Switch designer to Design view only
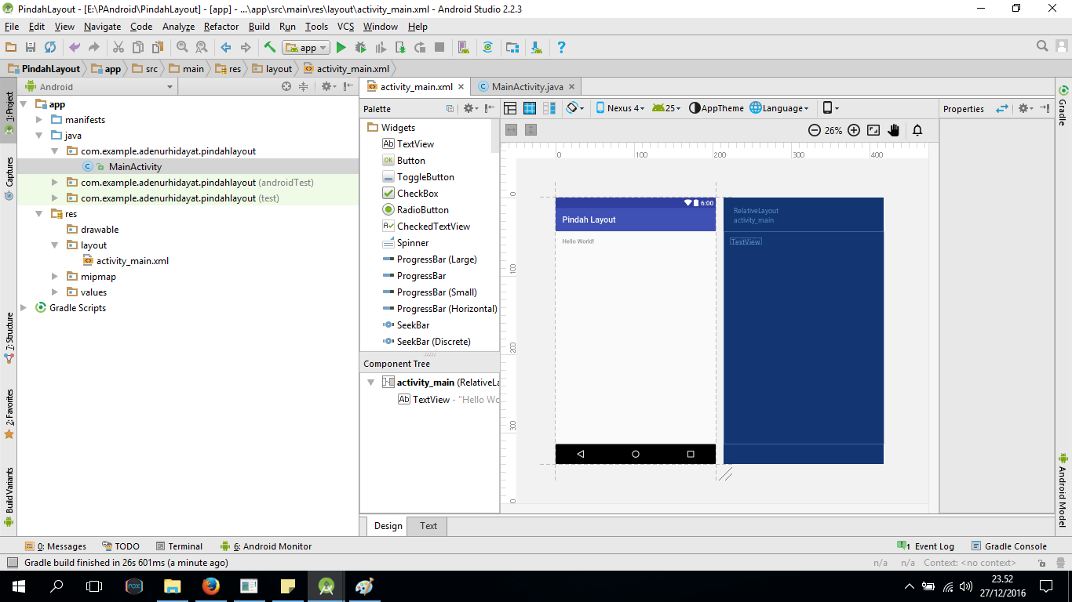The image size is (1072, 602). pos(510,108)
